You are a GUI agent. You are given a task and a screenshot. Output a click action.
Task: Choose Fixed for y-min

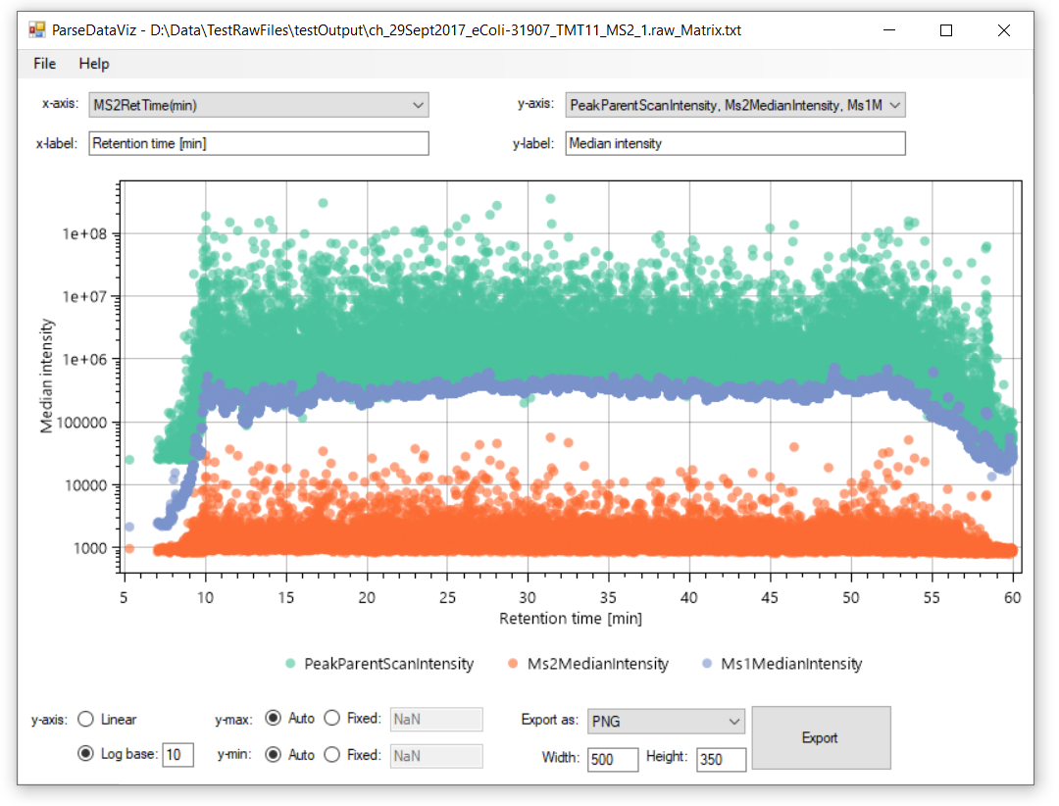(x=332, y=754)
